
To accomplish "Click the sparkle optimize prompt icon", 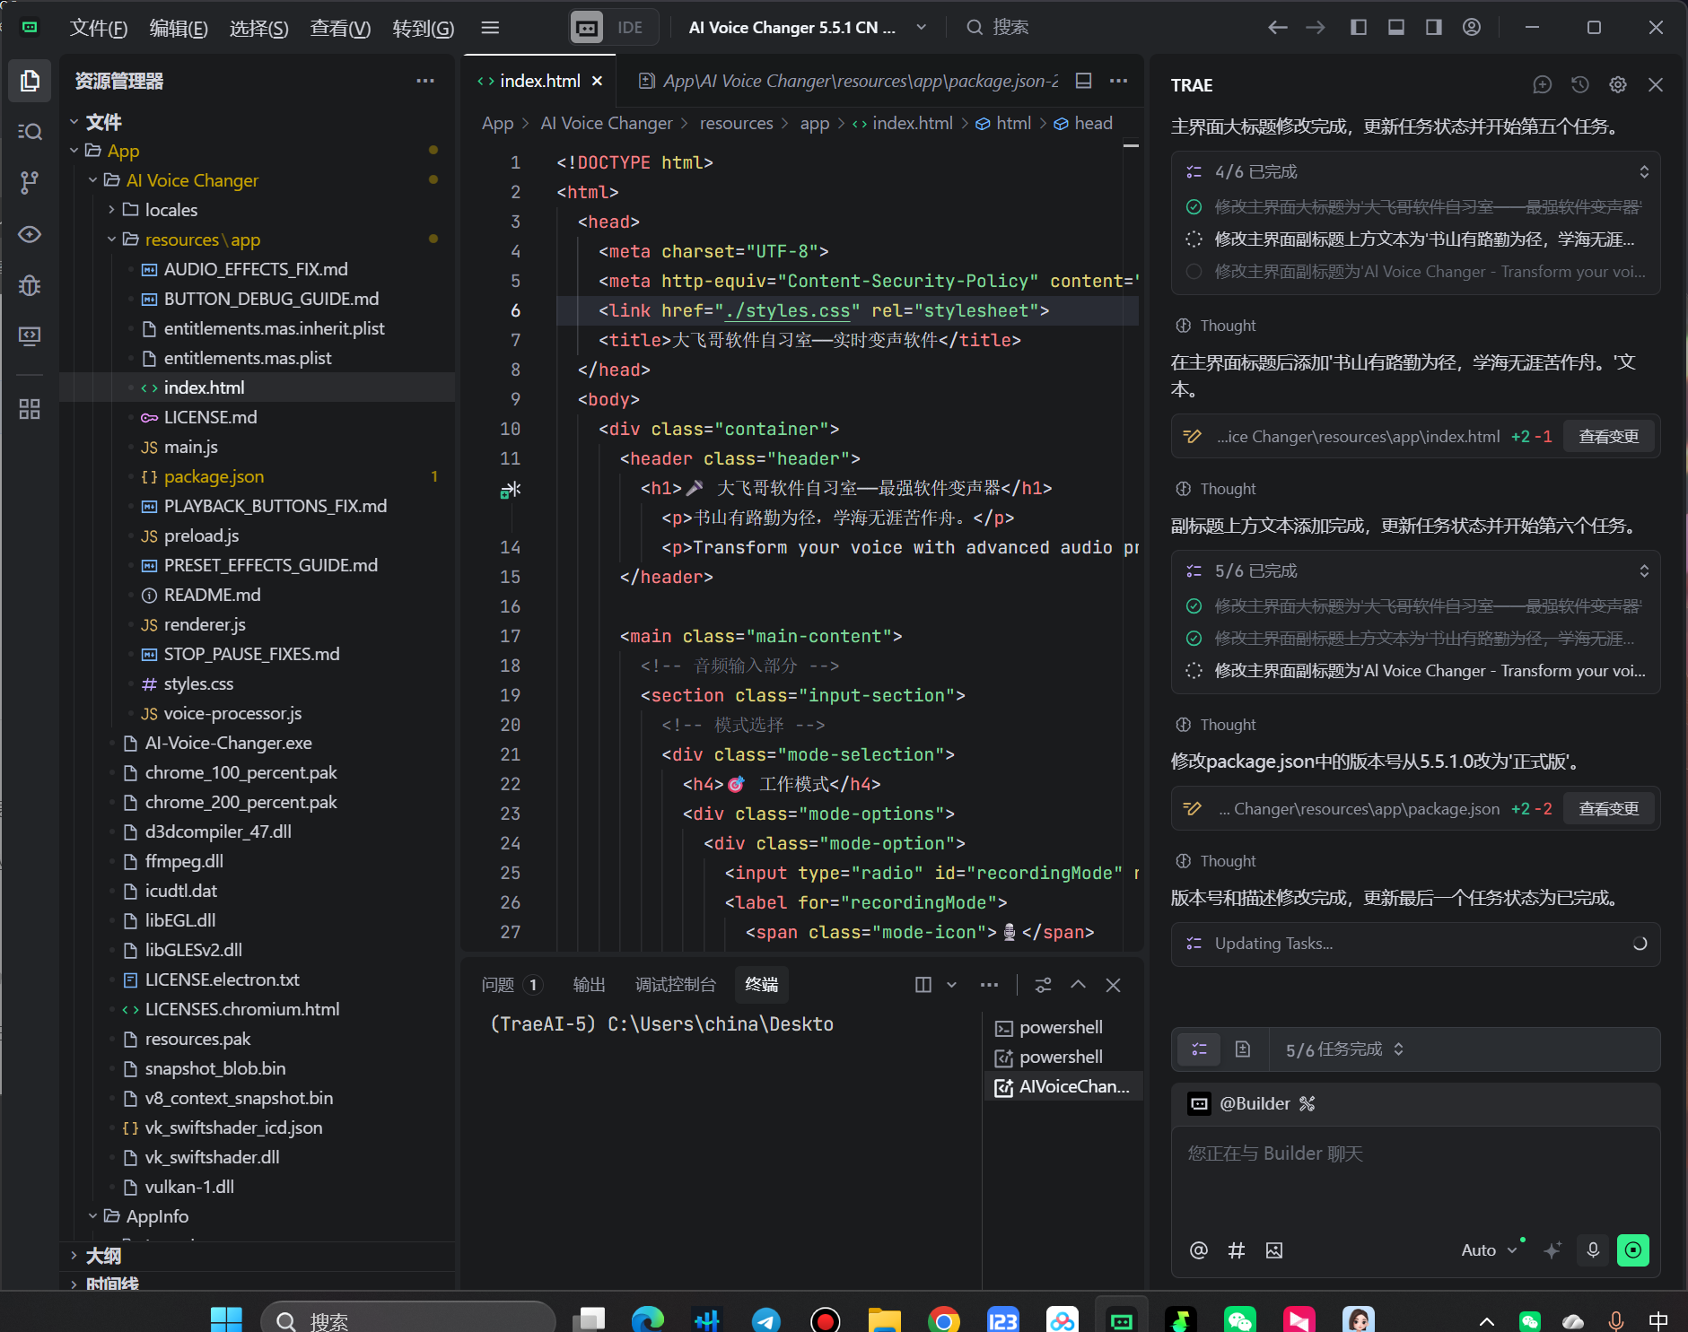I will click(1552, 1250).
